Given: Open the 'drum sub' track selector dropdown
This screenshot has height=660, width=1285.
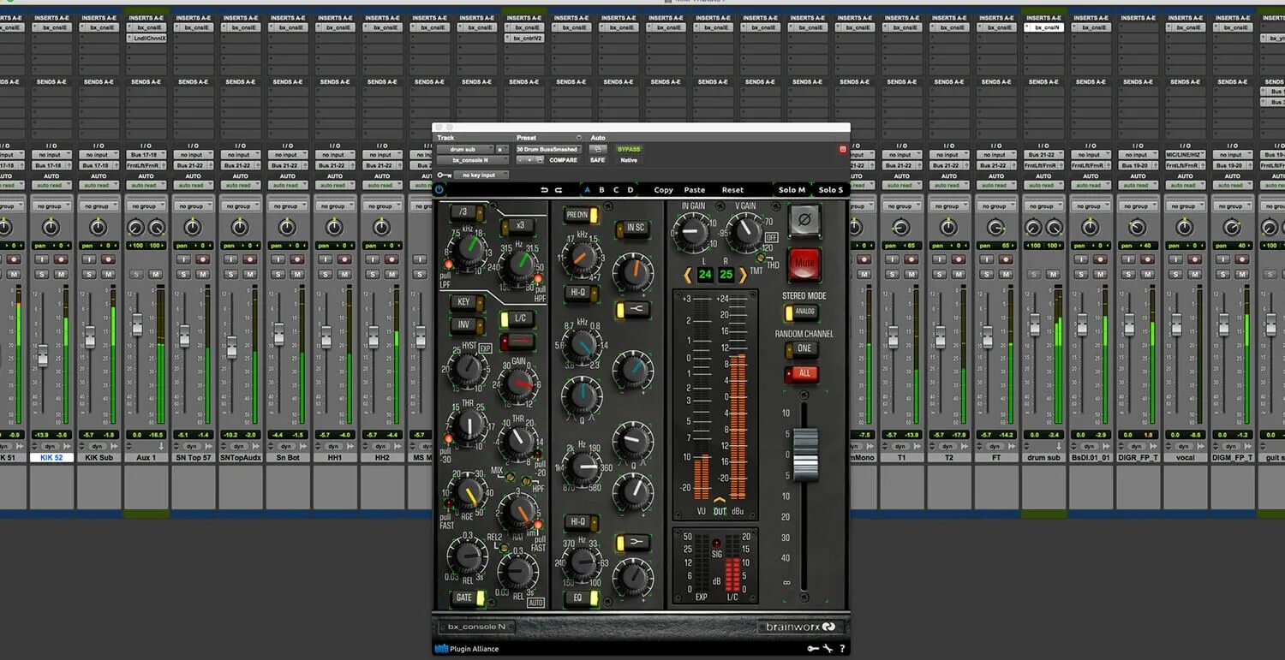Looking at the screenshot, I should pos(464,150).
